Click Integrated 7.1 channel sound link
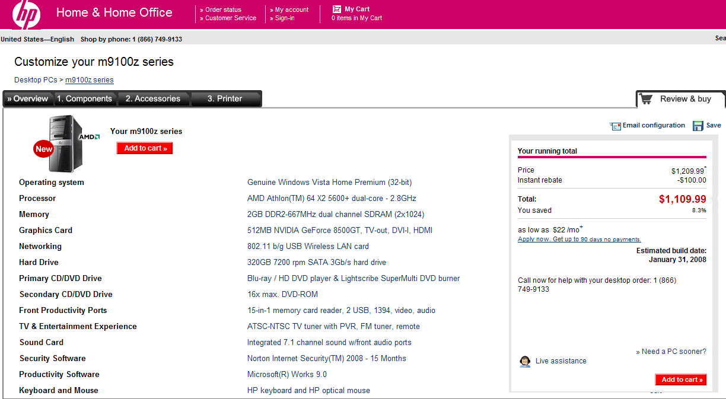 point(329,343)
